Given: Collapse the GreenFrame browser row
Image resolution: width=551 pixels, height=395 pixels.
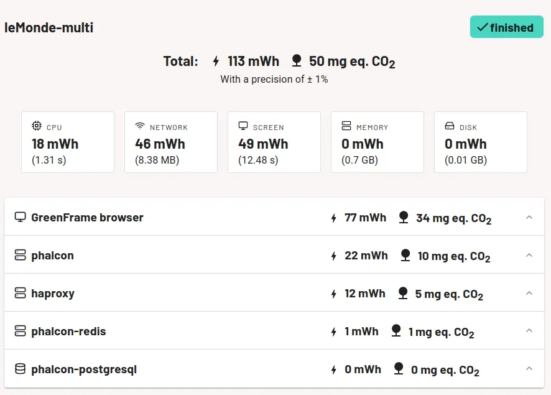Looking at the screenshot, I should (529, 217).
